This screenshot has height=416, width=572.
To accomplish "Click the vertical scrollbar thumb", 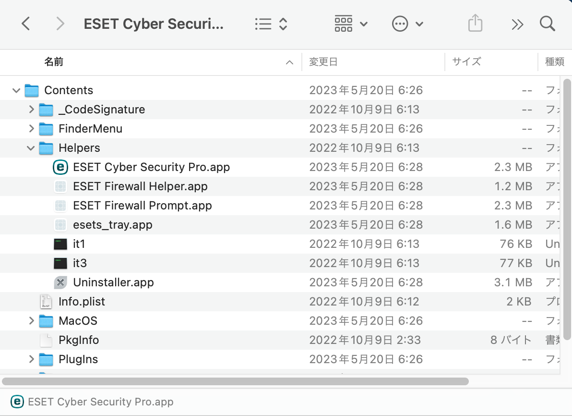I will [x=567, y=209].
